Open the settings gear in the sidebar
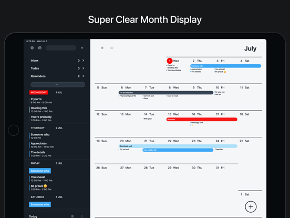 (32, 48)
